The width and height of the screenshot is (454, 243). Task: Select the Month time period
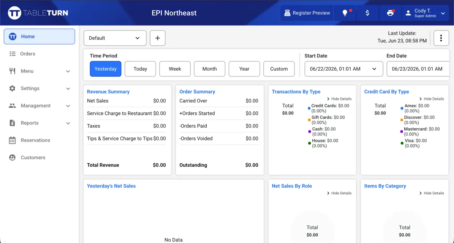(210, 69)
